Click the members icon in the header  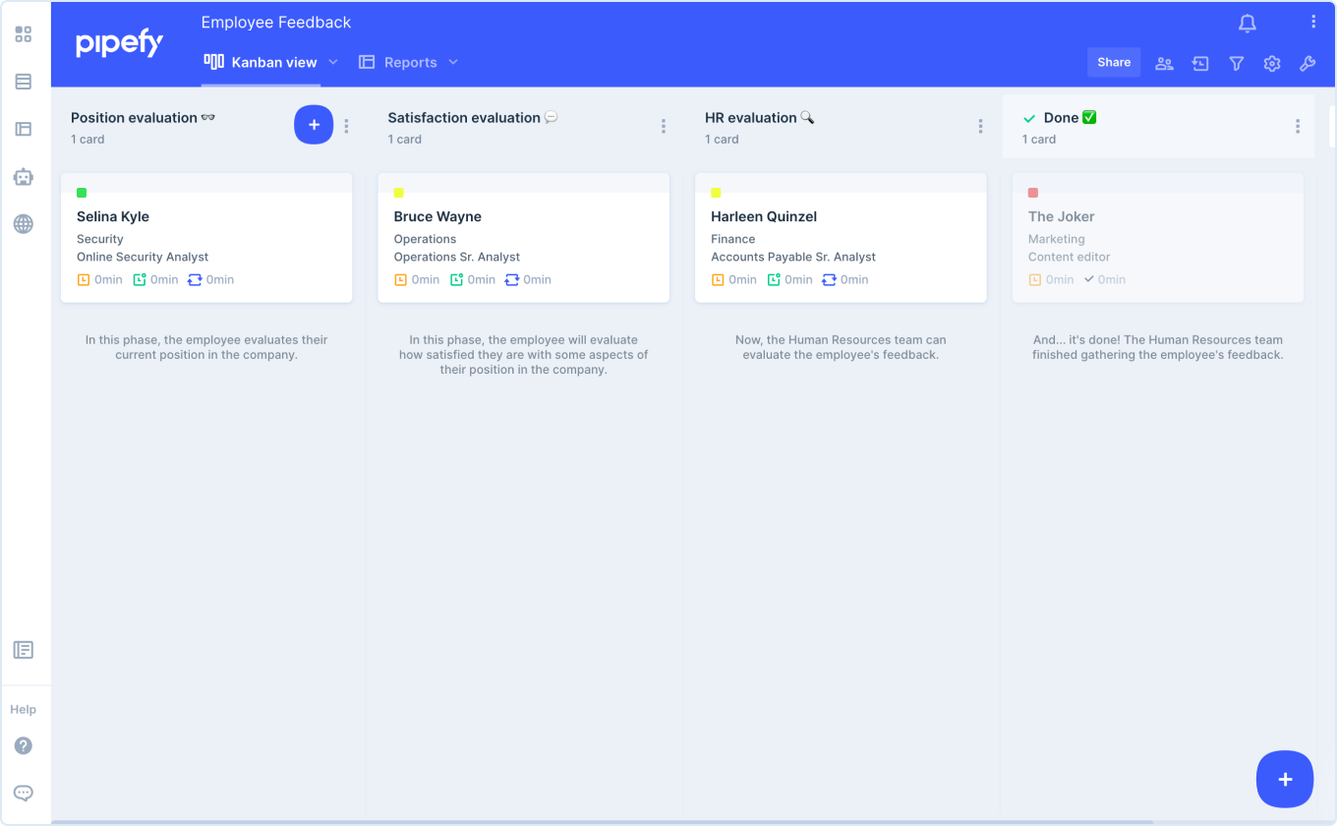tap(1164, 63)
